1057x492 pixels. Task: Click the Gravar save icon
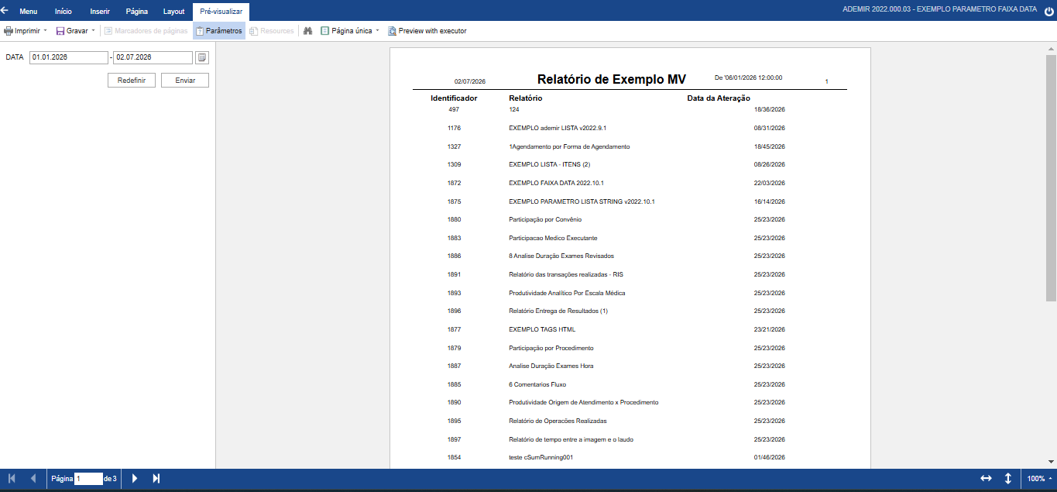(60, 31)
